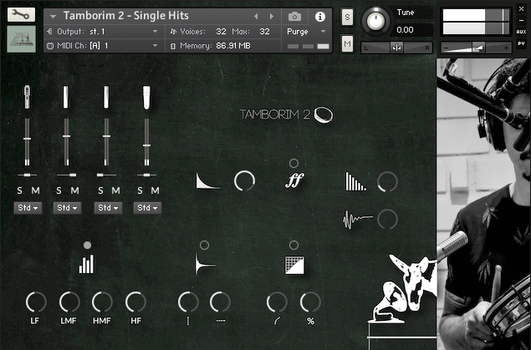Click the header volume slider

coord(476,48)
